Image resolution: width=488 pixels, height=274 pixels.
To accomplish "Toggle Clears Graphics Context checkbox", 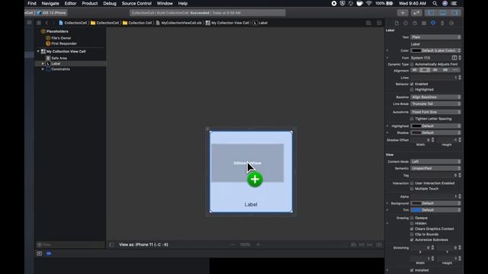I will point(412,228).
